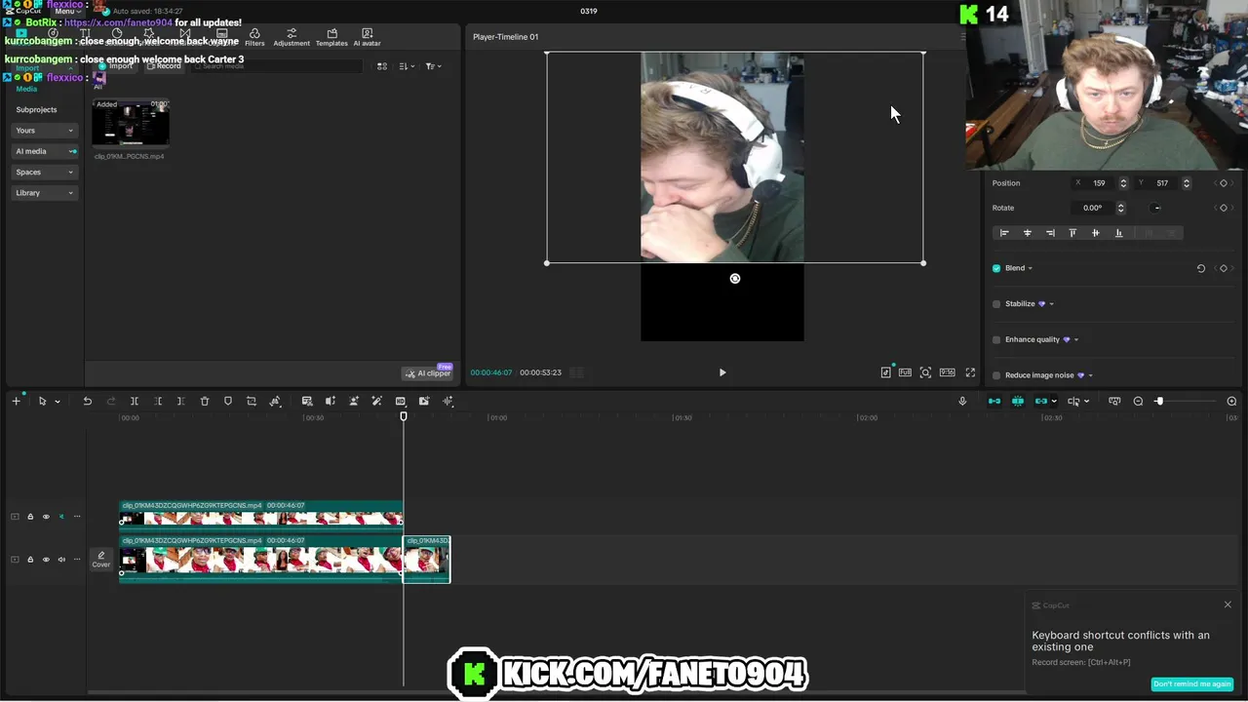Click the microphone record voiceover icon
Image resolution: width=1248 pixels, height=702 pixels.
coord(962,401)
